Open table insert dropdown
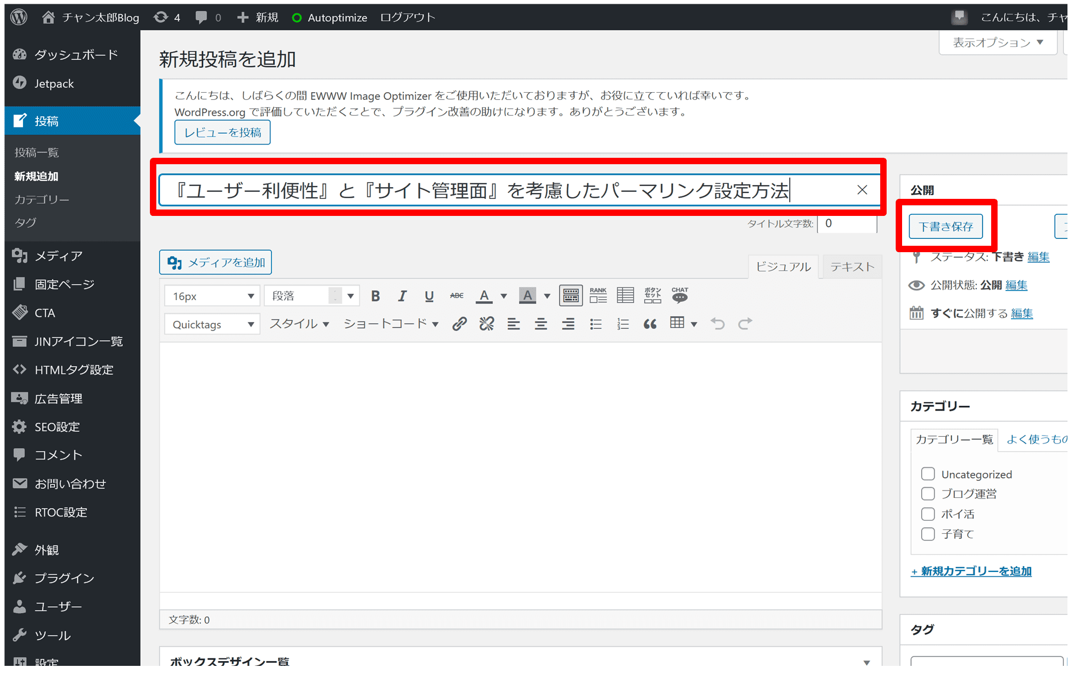This screenshot has width=1076, height=684. 683,324
